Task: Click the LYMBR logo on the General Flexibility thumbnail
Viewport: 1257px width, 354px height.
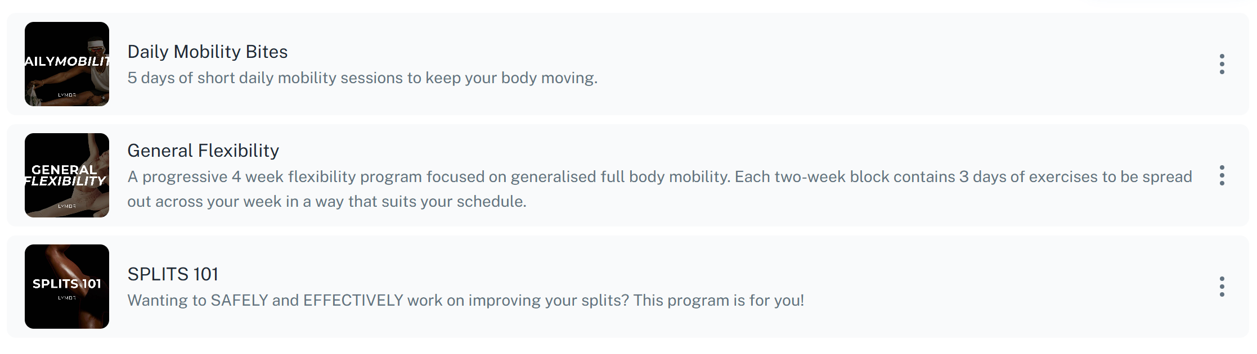Action: 67,206
